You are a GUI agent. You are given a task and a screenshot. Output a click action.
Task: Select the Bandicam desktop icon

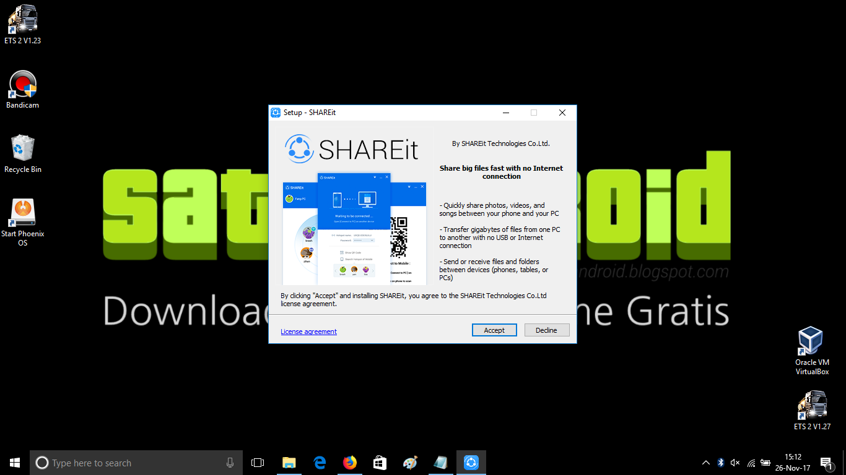(22, 90)
